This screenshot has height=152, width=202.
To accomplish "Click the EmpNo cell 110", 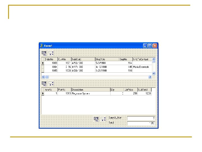I will (126, 71).
